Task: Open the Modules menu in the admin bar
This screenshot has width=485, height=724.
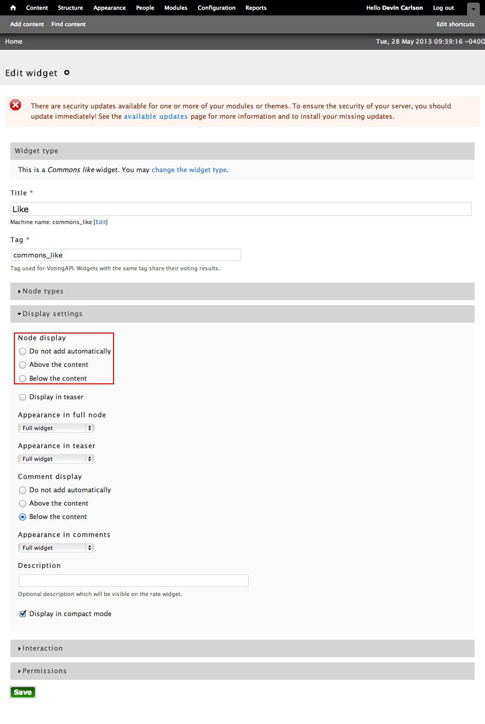Action: [x=176, y=8]
